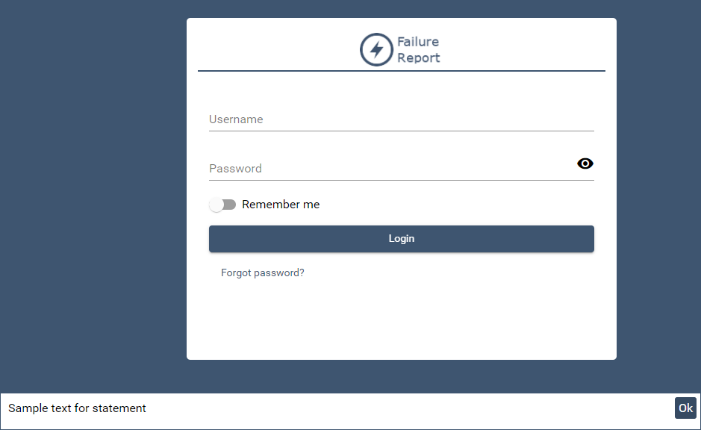Focus the Password input field

(388, 169)
